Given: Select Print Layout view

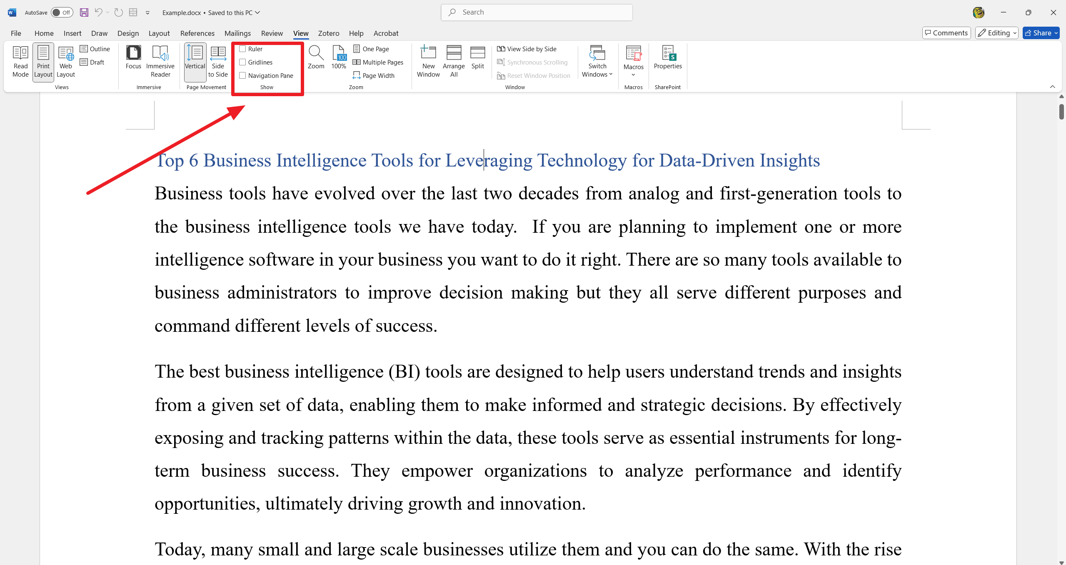Looking at the screenshot, I should click(x=43, y=62).
